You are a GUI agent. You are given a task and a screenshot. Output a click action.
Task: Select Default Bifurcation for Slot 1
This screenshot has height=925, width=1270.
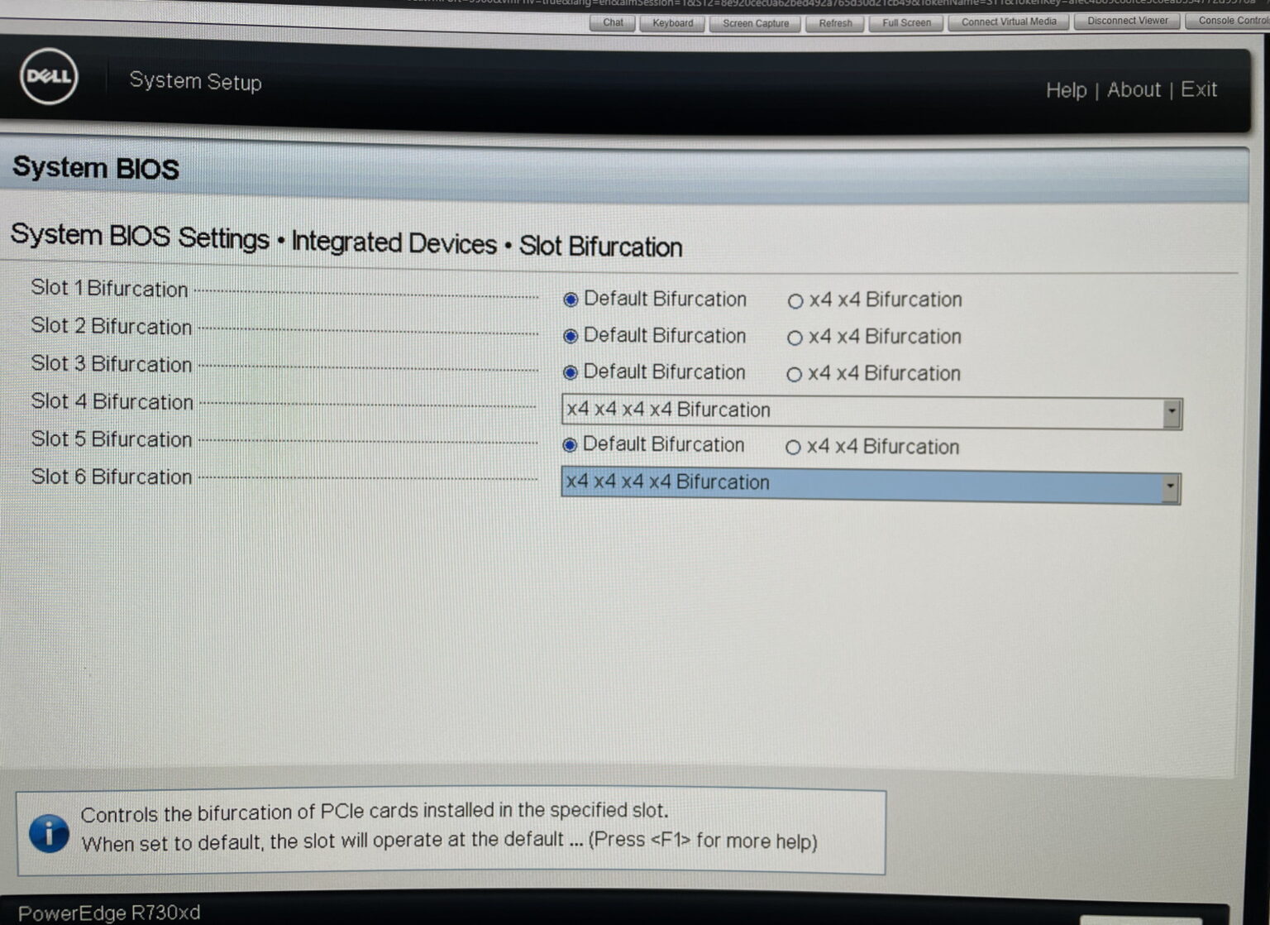click(571, 300)
